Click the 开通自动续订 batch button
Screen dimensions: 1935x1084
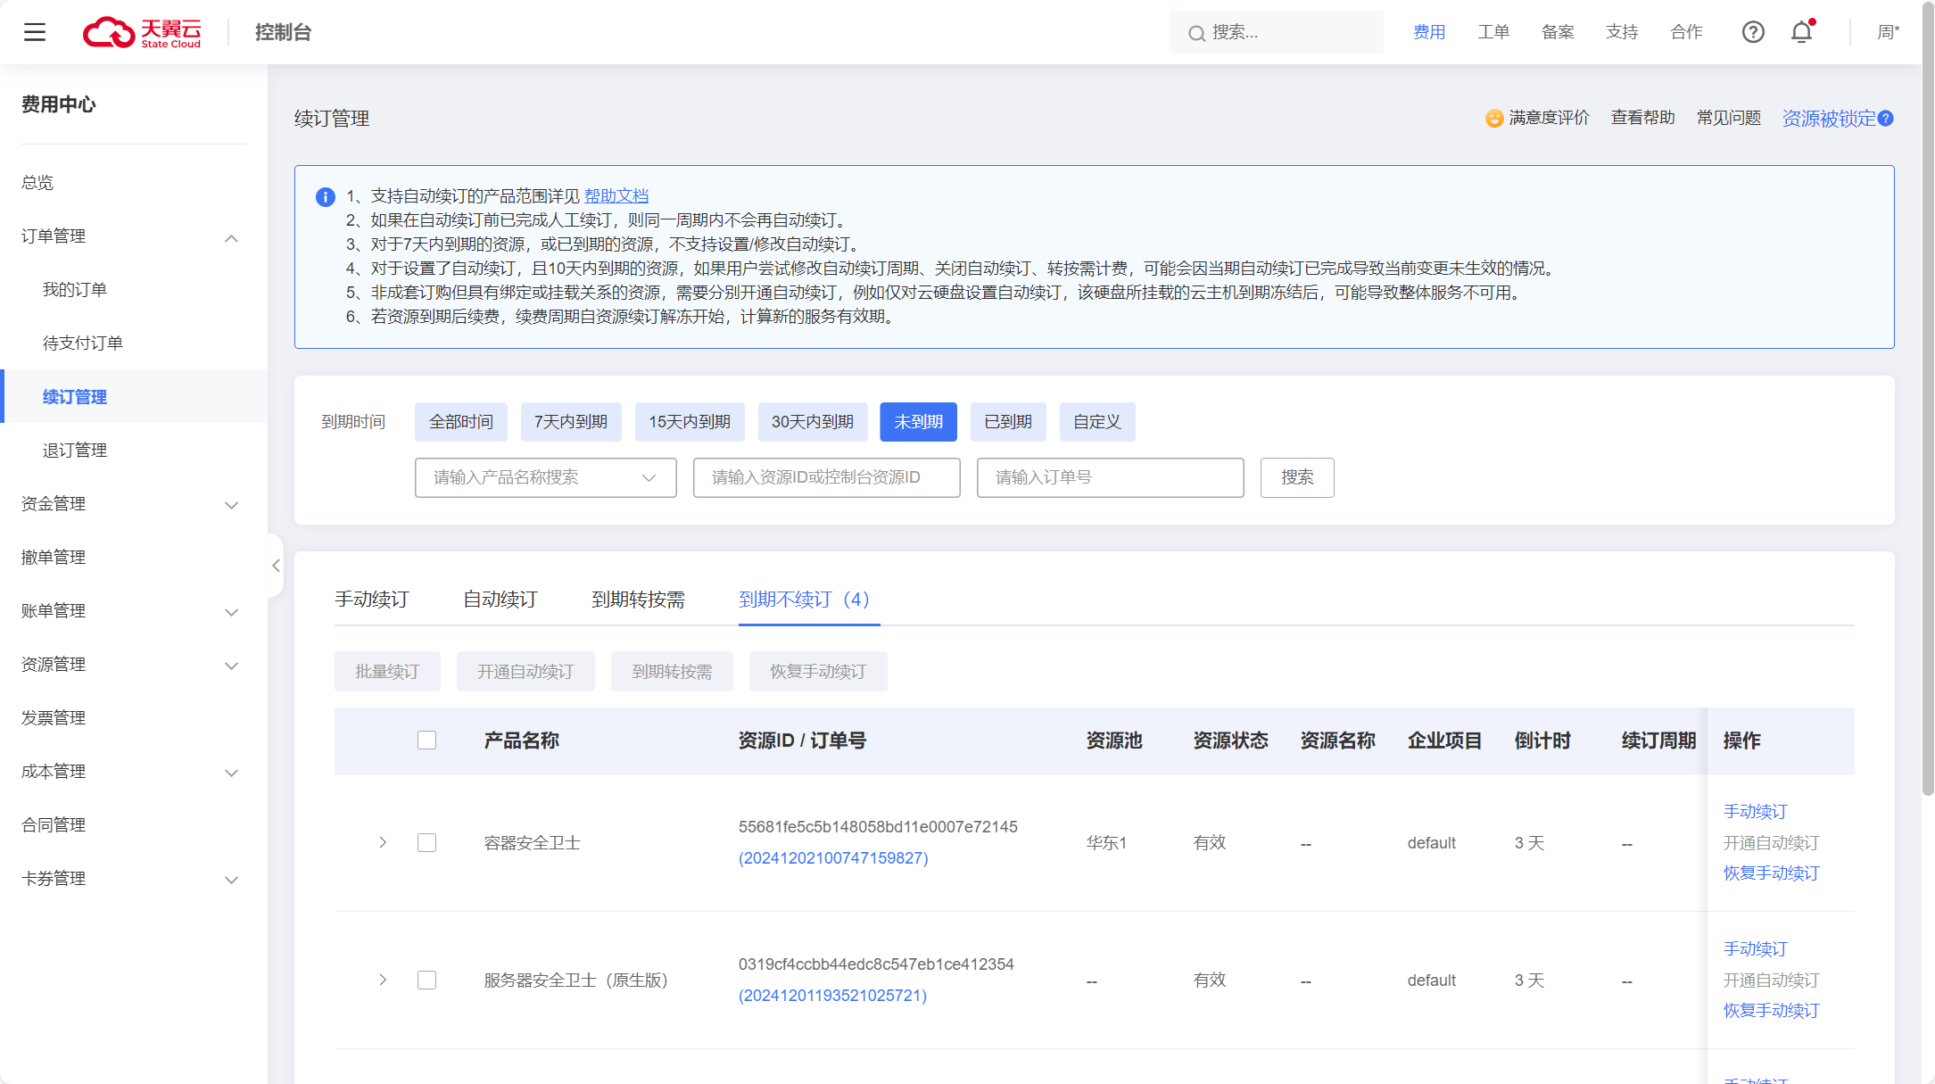(x=525, y=671)
